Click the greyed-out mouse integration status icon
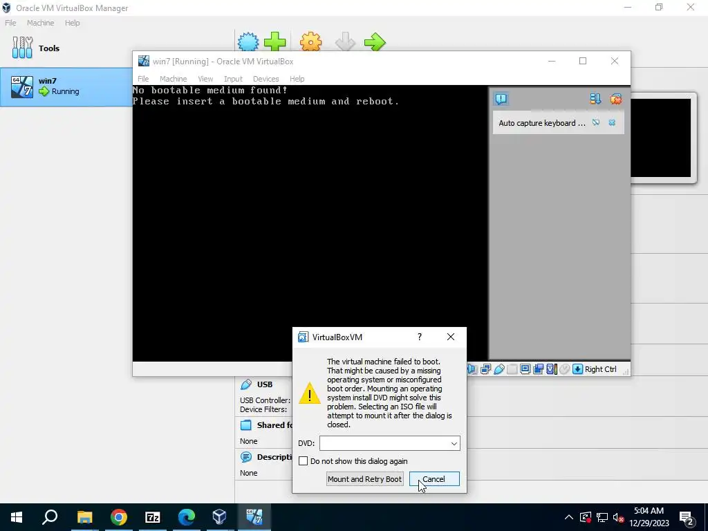 coord(564,369)
